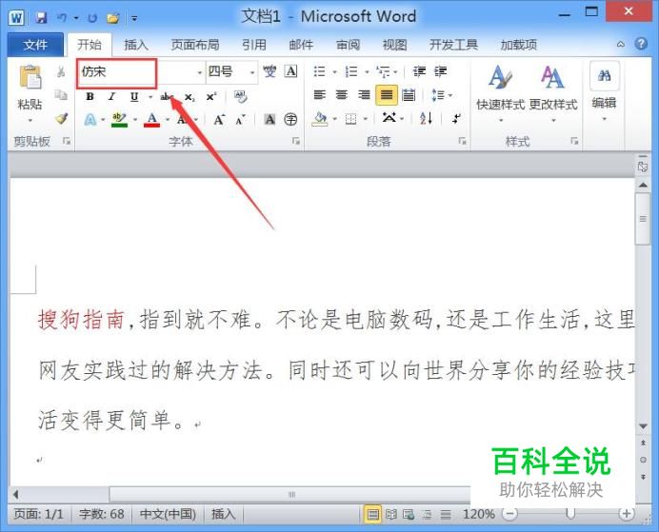Click the enclosed character (字) icon
Viewport: 659px width, 532px height.
pyautogui.click(x=290, y=120)
